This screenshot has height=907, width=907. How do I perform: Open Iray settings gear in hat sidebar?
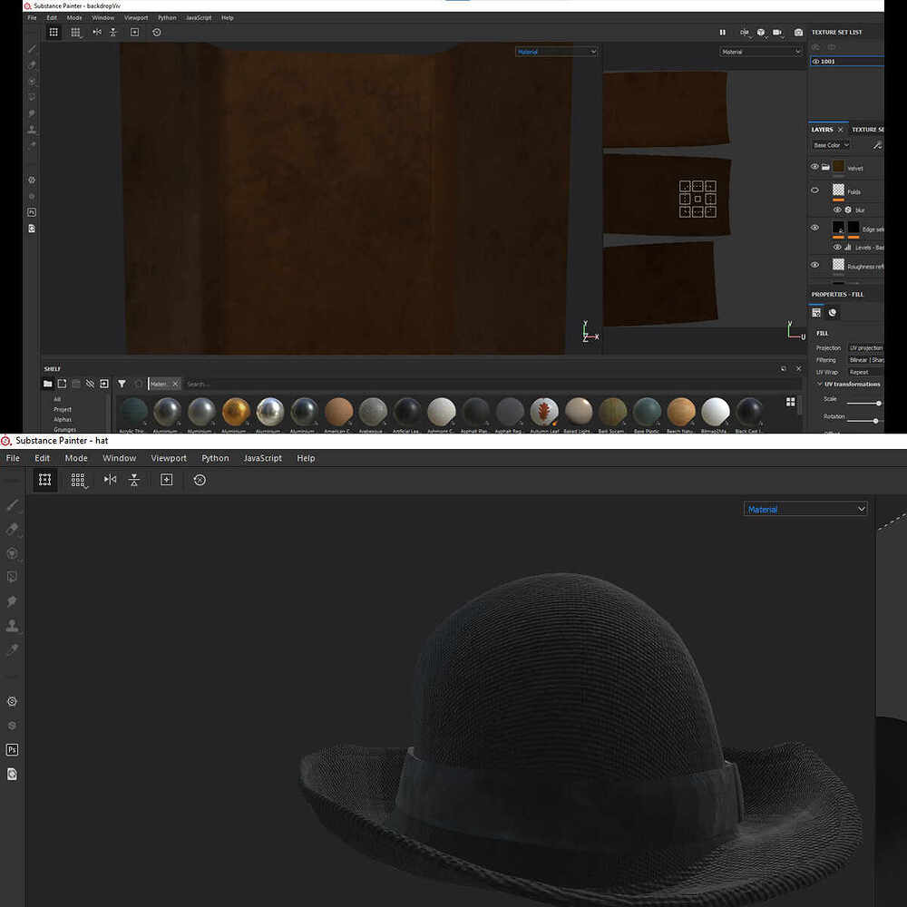[12, 701]
